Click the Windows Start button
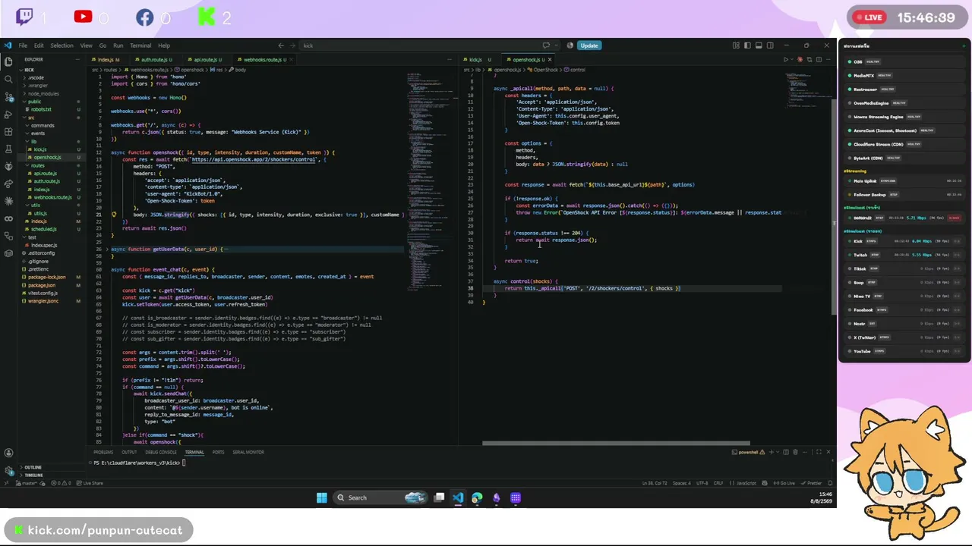Image resolution: width=972 pixels, height=546 pixels. [322, 497]
